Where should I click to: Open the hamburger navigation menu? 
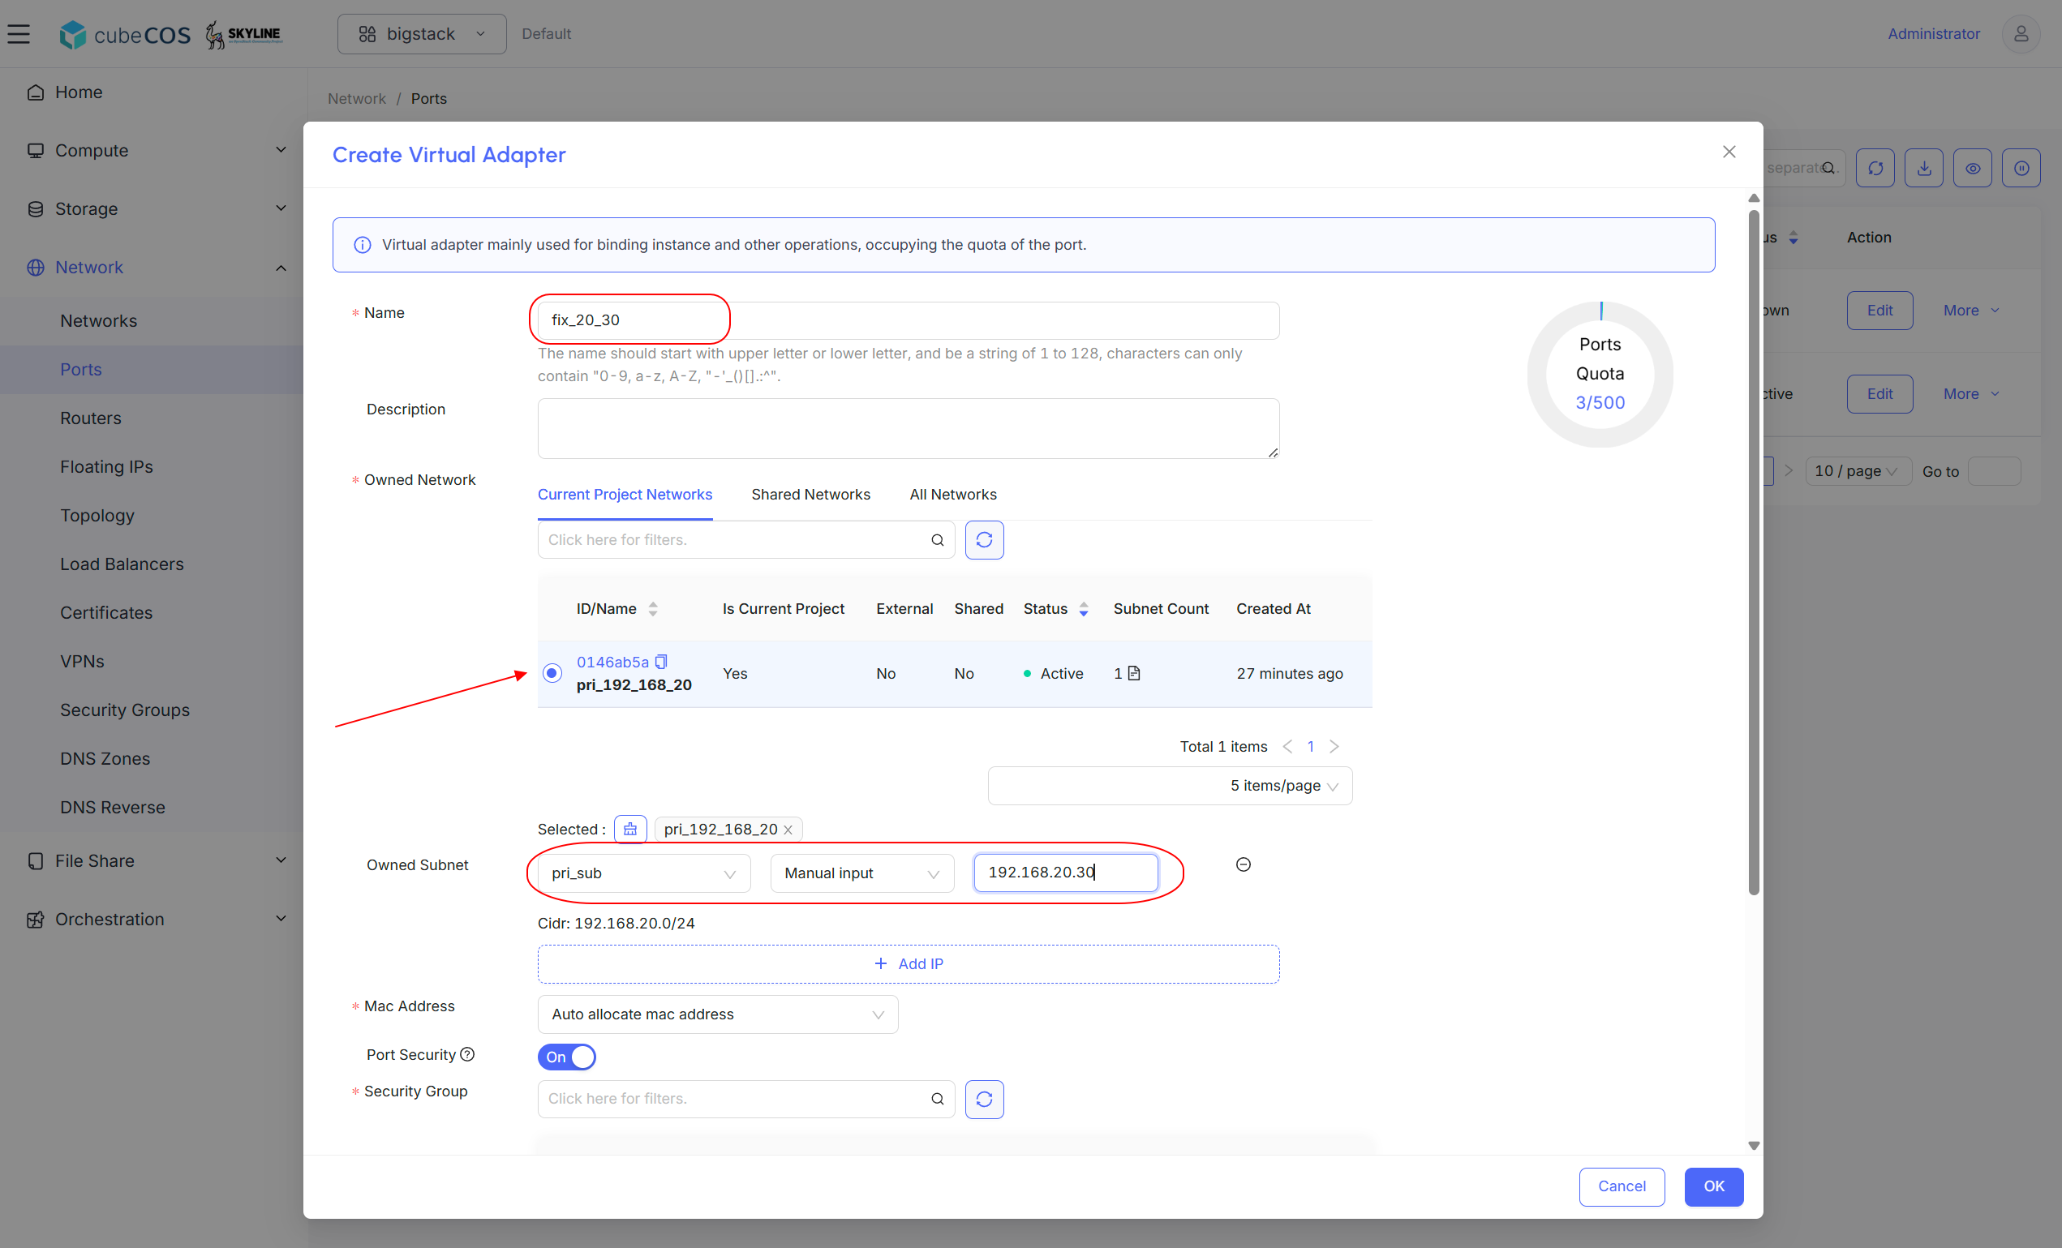(19, 33)
